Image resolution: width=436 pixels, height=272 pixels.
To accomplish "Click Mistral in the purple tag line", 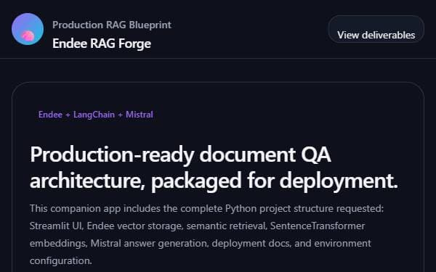I will click(140, 115).
